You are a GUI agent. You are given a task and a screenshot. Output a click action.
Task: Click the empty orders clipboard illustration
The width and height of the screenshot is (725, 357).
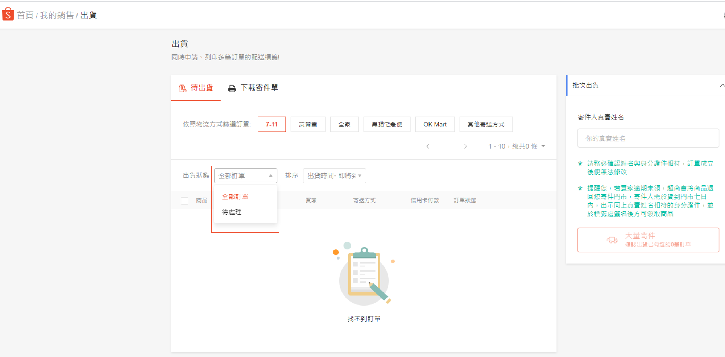pos(364,276)
